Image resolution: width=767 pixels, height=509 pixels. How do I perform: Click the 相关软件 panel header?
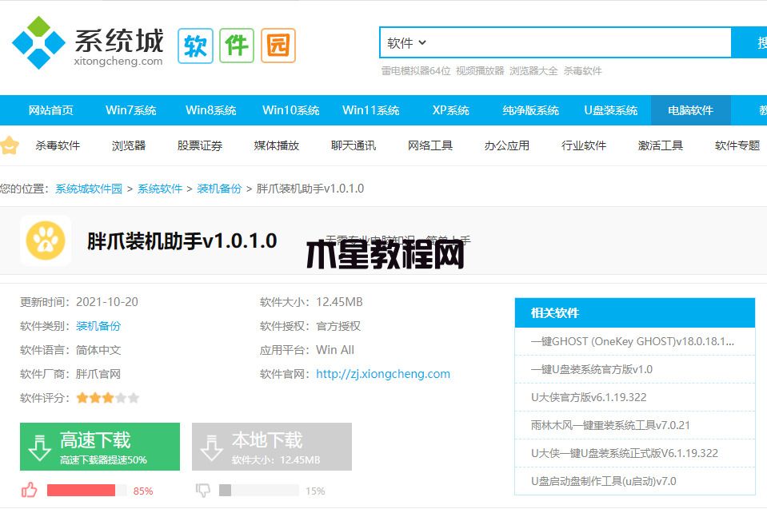click(635, 312)
